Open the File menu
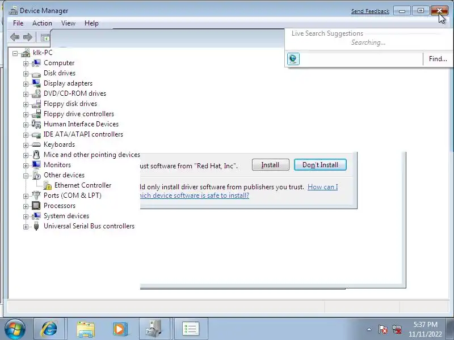 (18, 23)
